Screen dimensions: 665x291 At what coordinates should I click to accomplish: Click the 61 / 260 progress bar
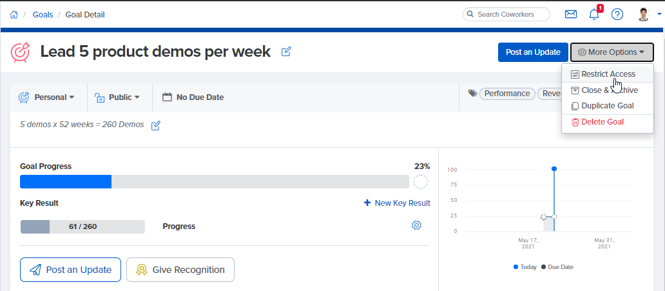[82, 226]
